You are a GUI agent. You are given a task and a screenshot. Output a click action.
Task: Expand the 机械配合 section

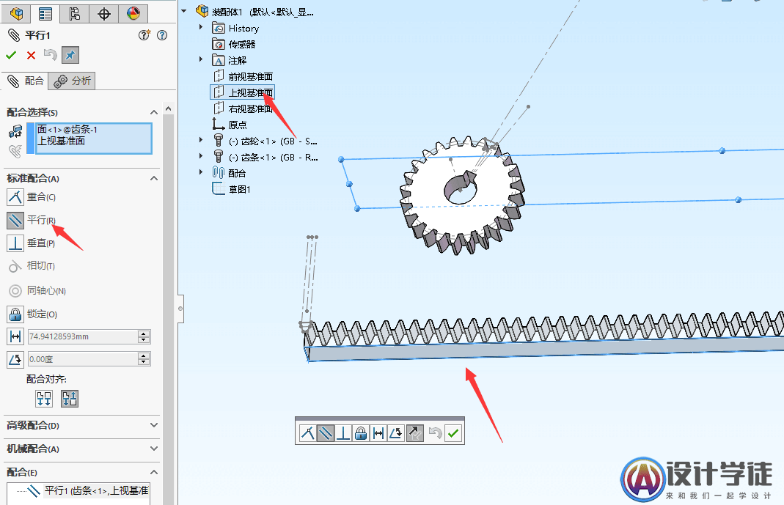click(154, 449)
